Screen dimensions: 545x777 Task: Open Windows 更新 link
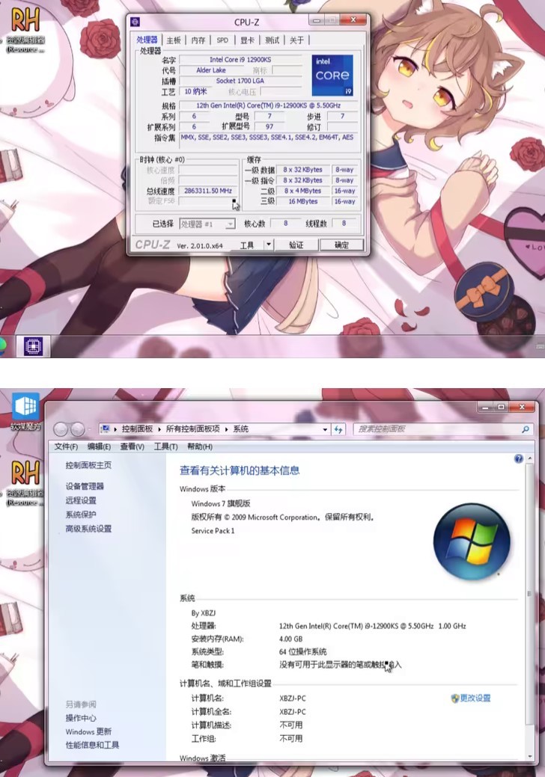pyautogui.click(x=88, y=732)
